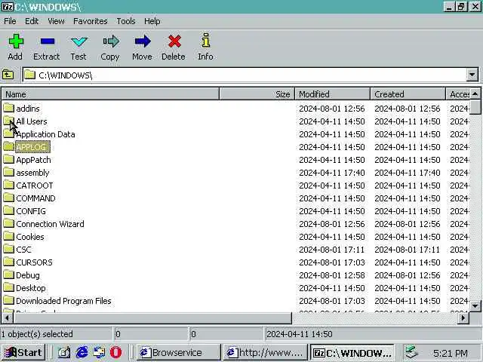483x362 pixels.
Task: Click the COMMAND folder icon
Action: coord(8,198)
